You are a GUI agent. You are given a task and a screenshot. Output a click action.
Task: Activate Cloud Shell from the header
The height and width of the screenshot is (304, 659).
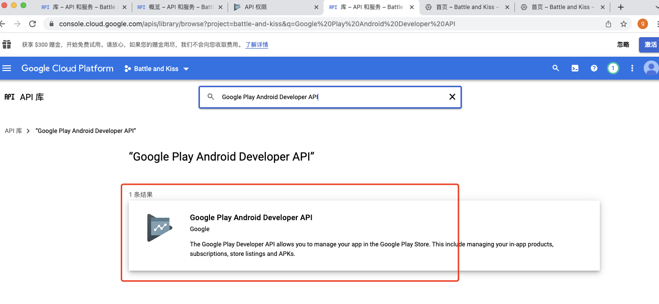click(x=575, y=68)
